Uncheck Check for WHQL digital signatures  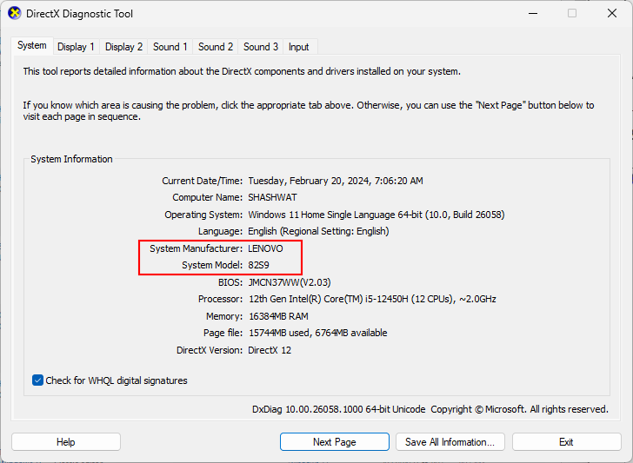(37, 380)
